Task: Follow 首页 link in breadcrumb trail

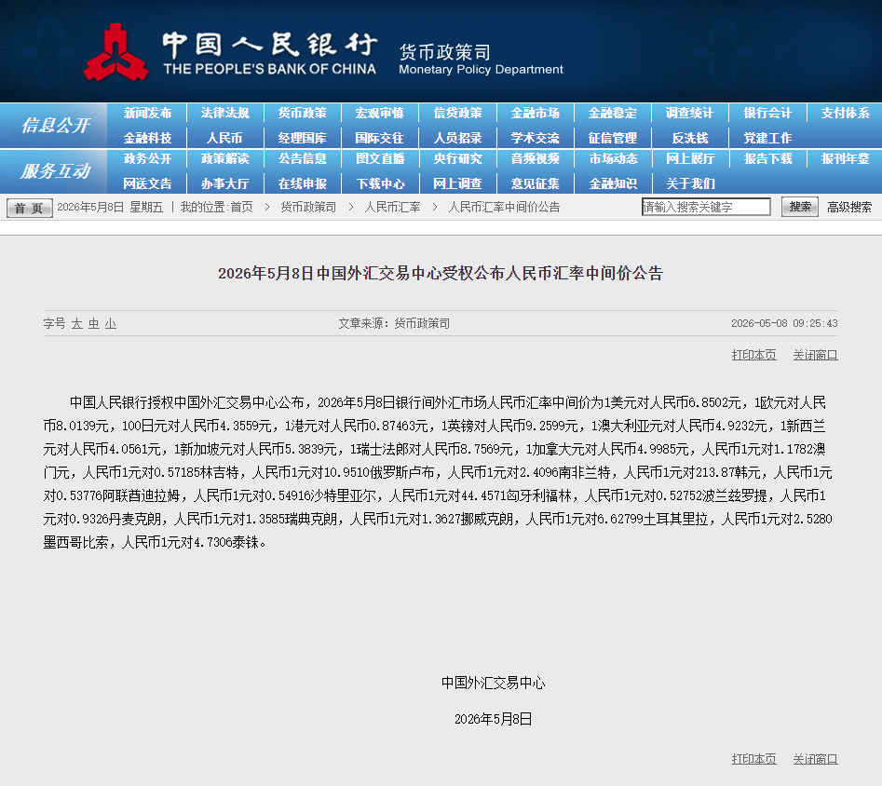Action: [x=242, y=207]
